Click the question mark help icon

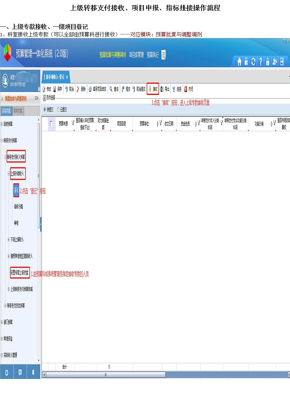click(260, 61)
